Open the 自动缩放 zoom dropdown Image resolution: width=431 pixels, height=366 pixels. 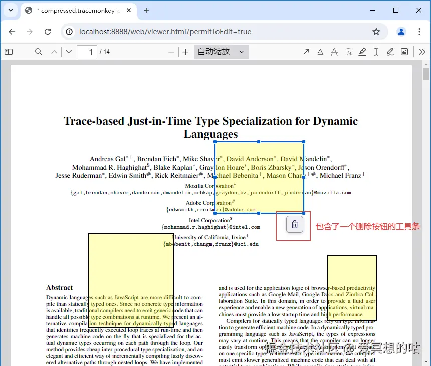222,52
